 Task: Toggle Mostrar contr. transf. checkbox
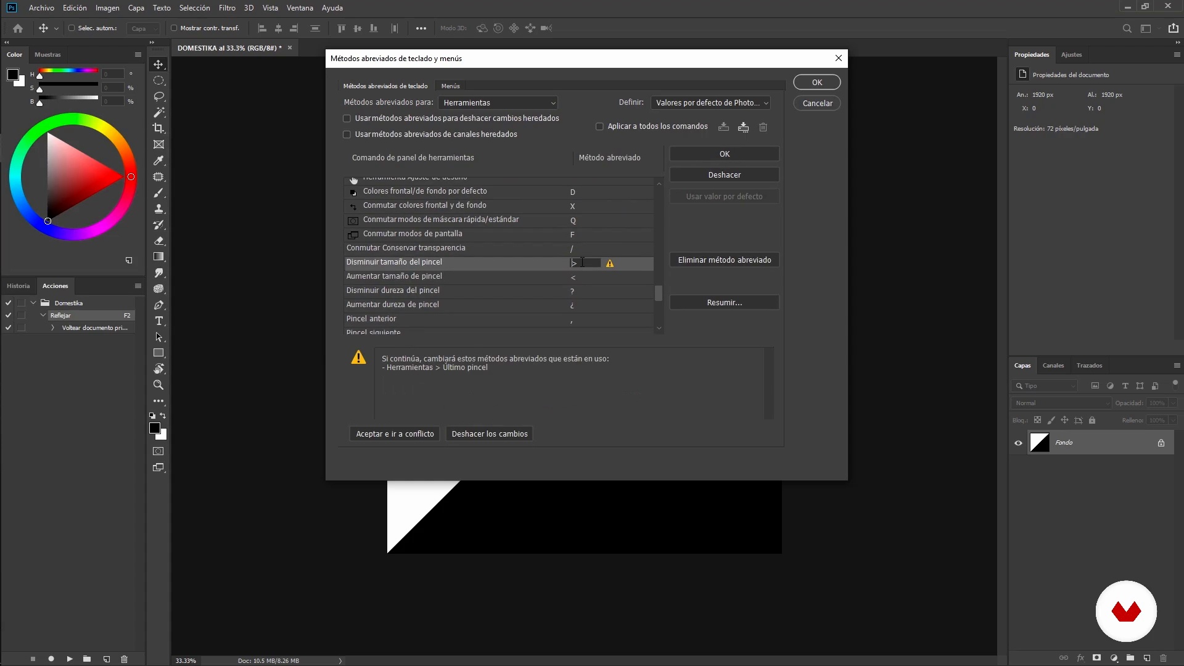(x=174, y=28)
